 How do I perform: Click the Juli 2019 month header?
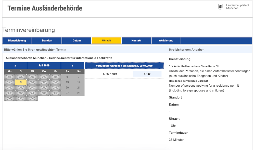pyautogui.click(x=44, y=66)
